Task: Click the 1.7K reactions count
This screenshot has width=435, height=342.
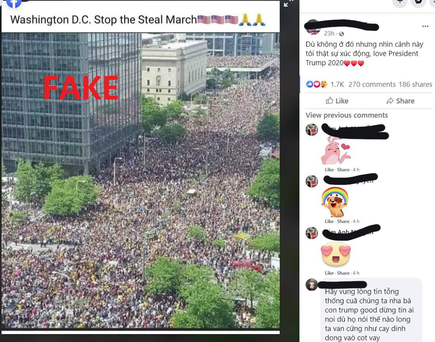Action: point(337,84)
